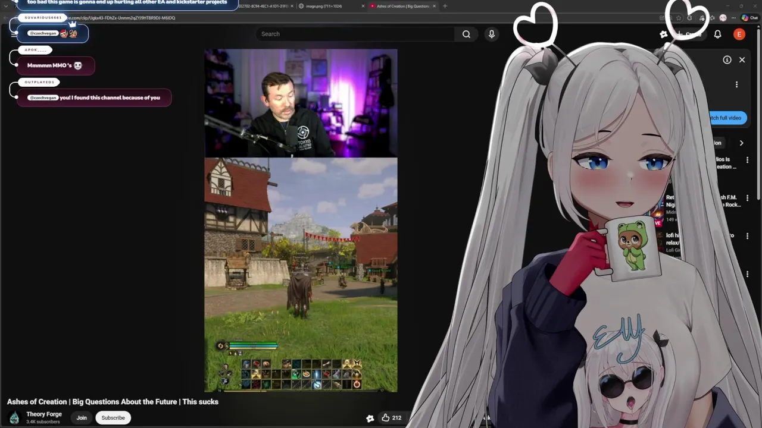Focus the YouTube Search field

355,34
